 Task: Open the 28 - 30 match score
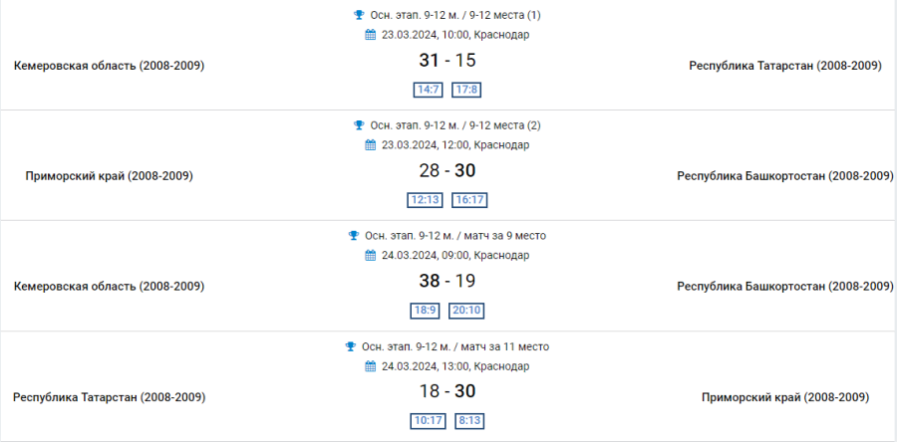pos(448,171)
